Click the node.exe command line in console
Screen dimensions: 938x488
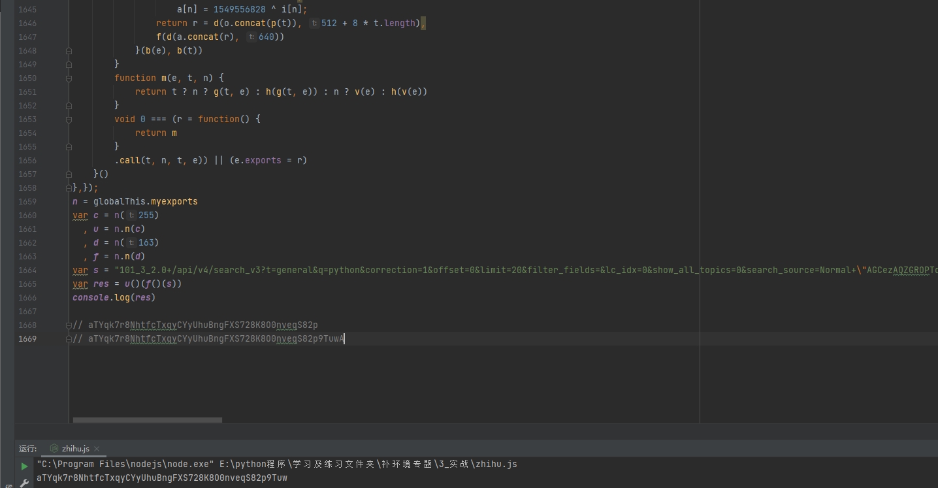[277, 464]
